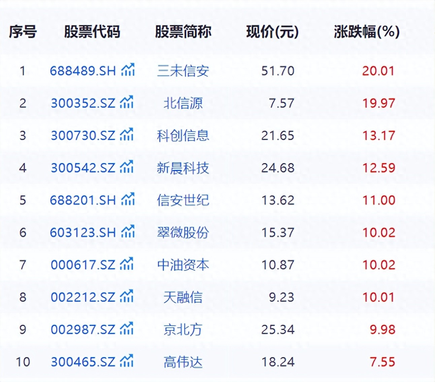Open chart icon beside 300352.SZ

coord(127,102)
